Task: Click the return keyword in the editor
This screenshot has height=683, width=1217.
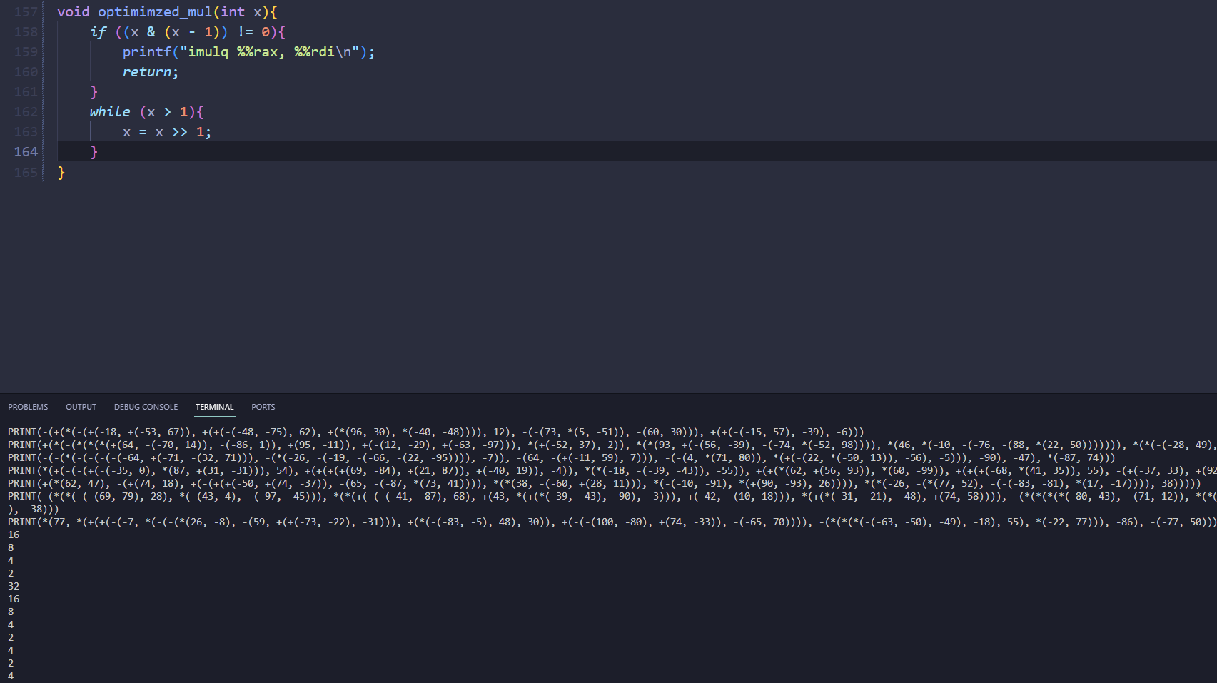Action: [x=146, y=72]
